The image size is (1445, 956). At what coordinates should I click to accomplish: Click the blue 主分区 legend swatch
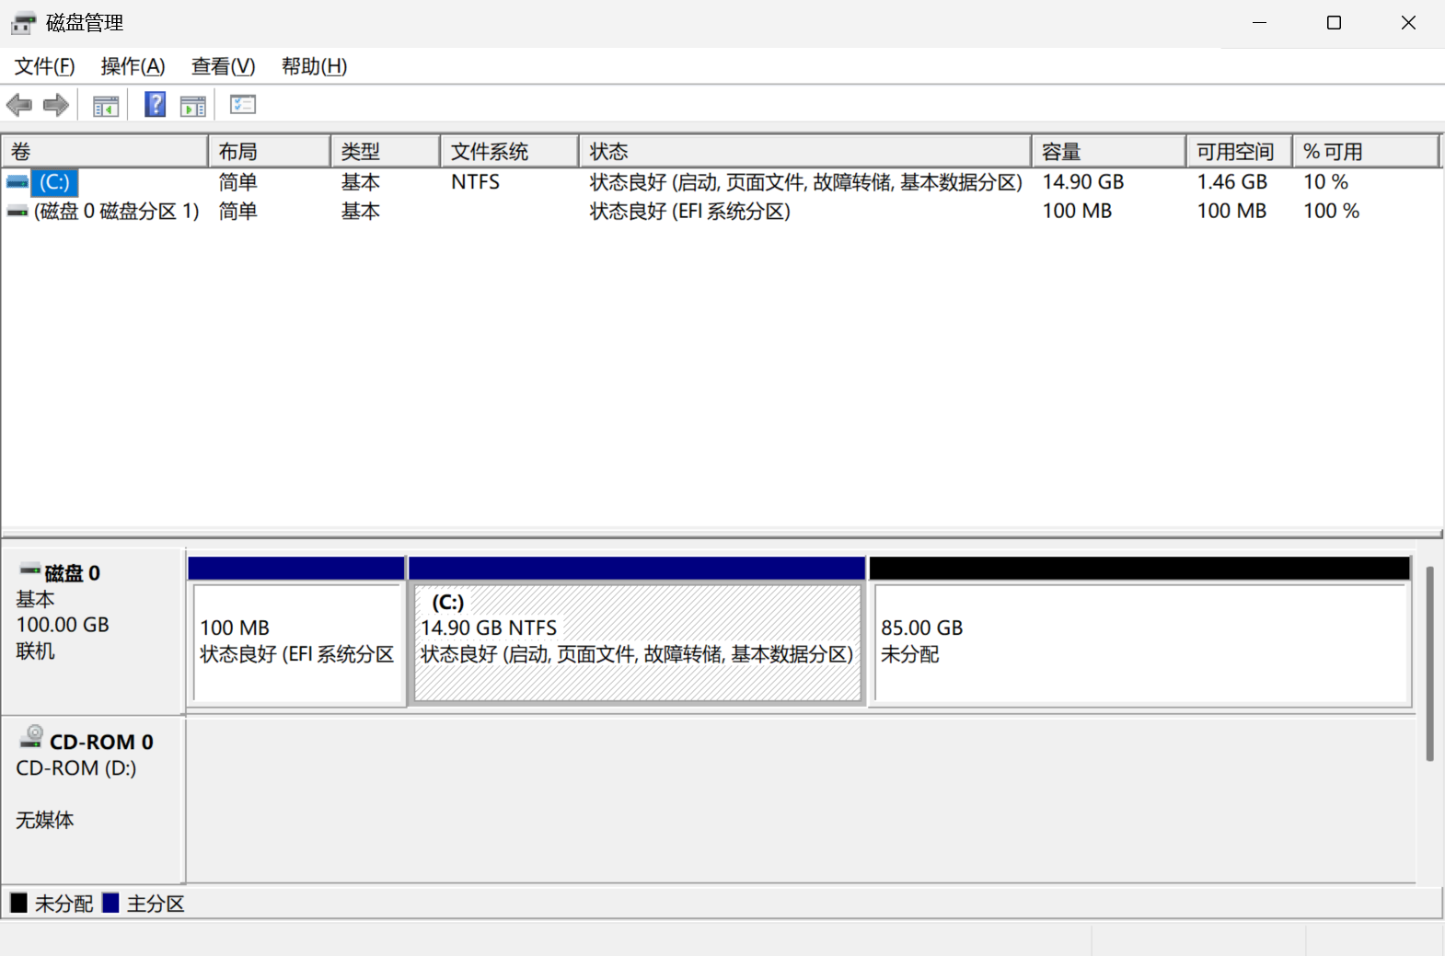[110, 903]
